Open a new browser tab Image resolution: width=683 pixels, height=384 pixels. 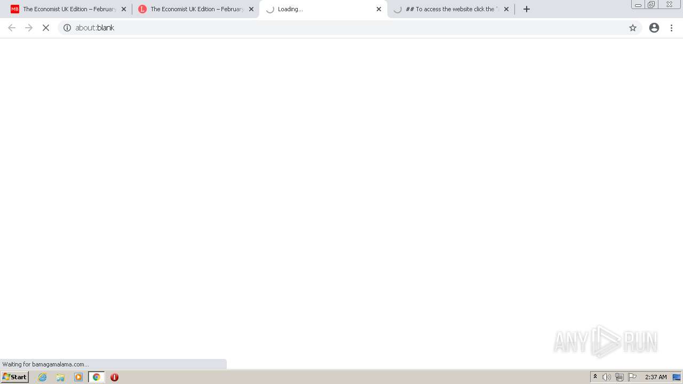(x=527, y=9)
